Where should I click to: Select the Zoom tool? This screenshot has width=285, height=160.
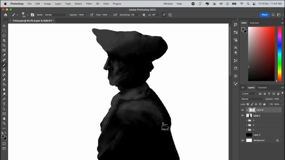coord(4,124)
